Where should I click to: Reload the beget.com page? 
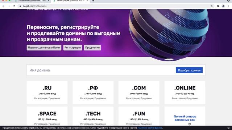click(14, 6)
